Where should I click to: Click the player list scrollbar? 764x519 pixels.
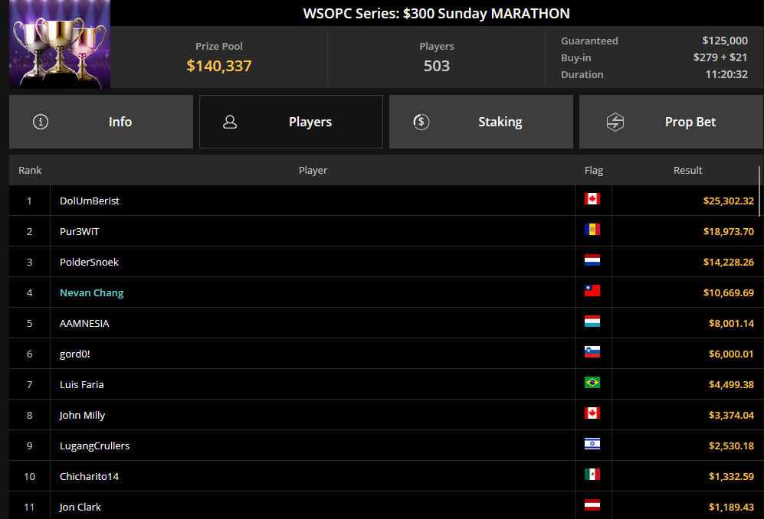(x=759, y=191)
